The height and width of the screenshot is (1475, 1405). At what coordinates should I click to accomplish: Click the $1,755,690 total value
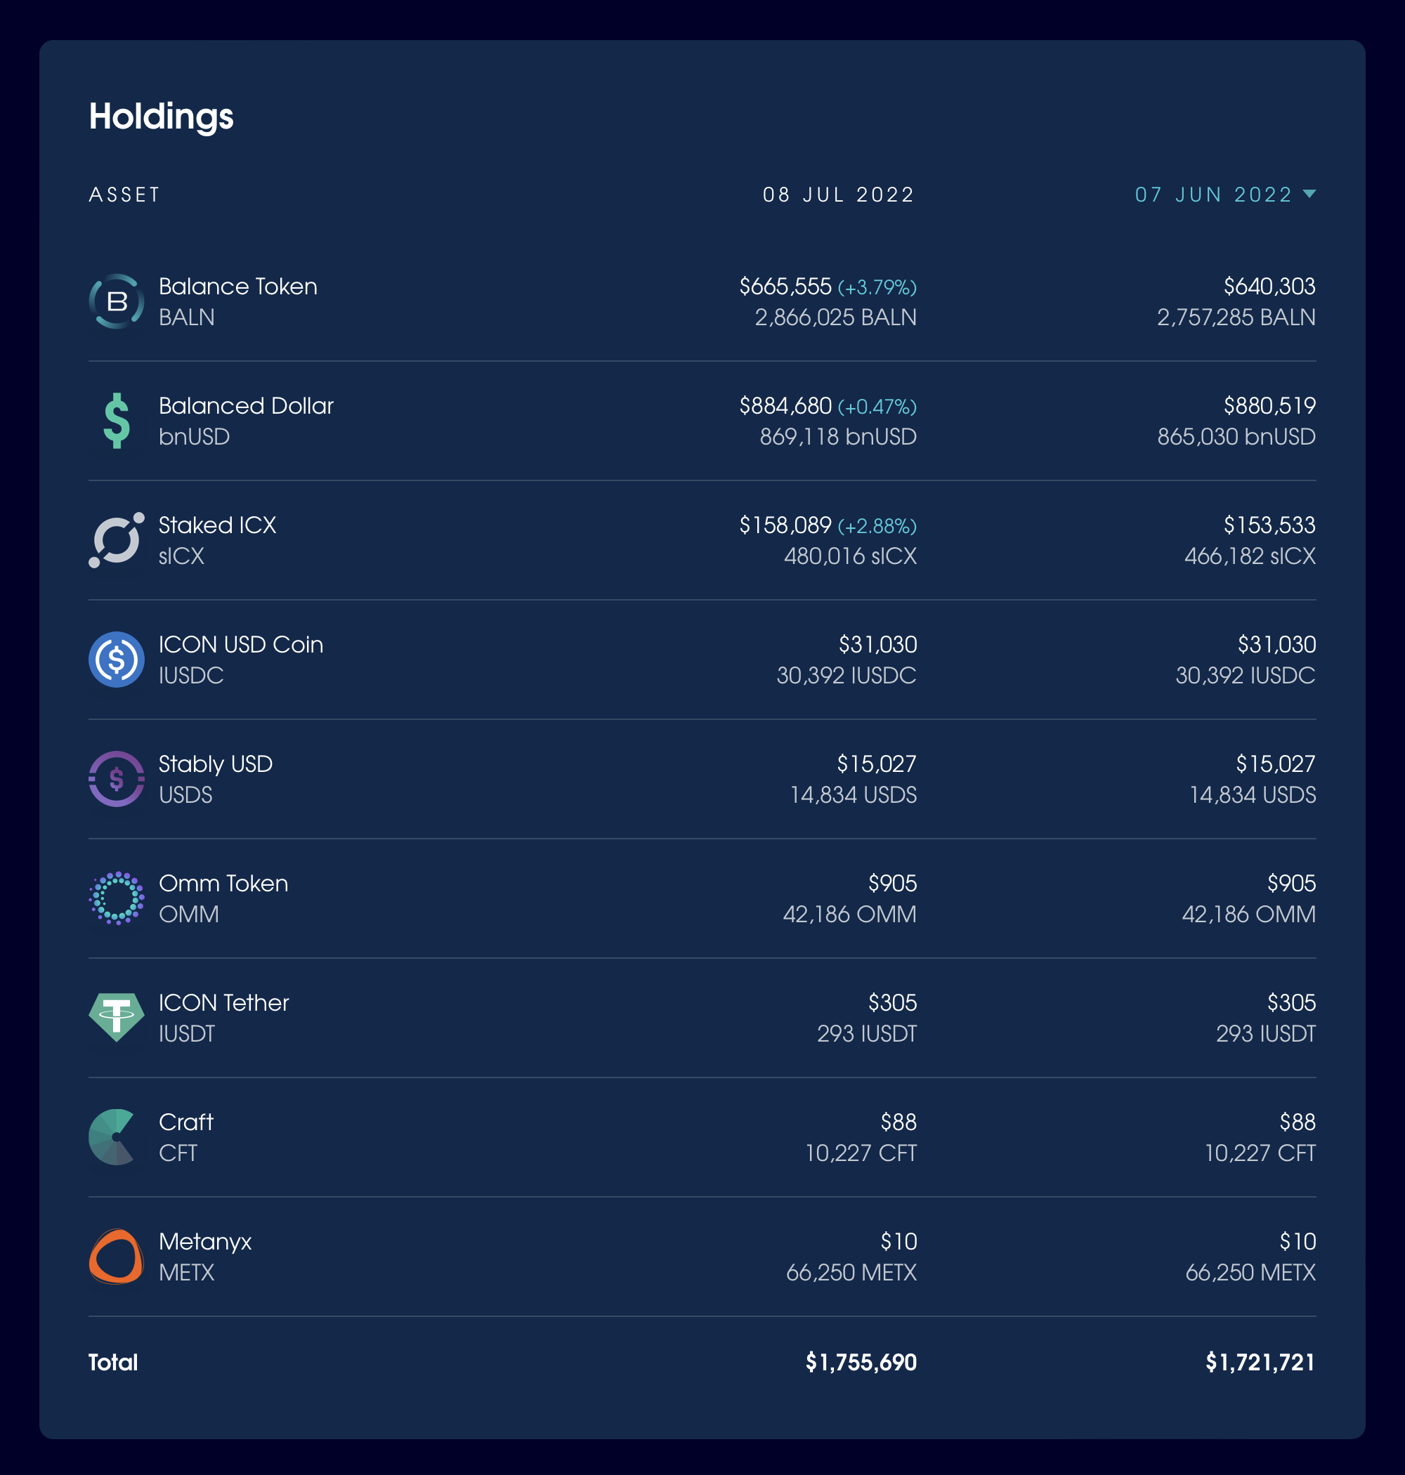pyautogui.click(x=861, y=1362)
